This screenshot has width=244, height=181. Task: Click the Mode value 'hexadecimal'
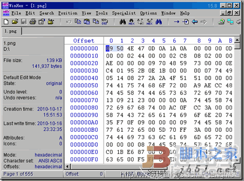click(x=48, y=155)
